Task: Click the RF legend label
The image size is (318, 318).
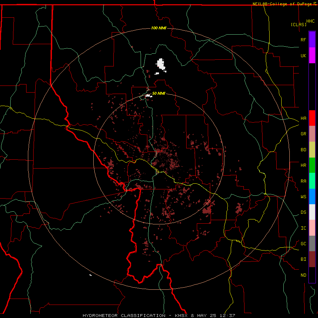Action: point(303,40)
